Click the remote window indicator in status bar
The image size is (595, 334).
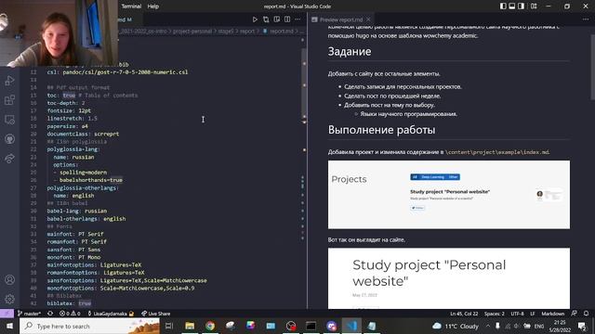[x=7, y=314]
